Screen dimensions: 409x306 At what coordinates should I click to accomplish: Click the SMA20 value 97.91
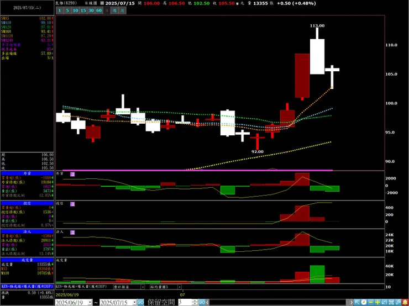47,27
